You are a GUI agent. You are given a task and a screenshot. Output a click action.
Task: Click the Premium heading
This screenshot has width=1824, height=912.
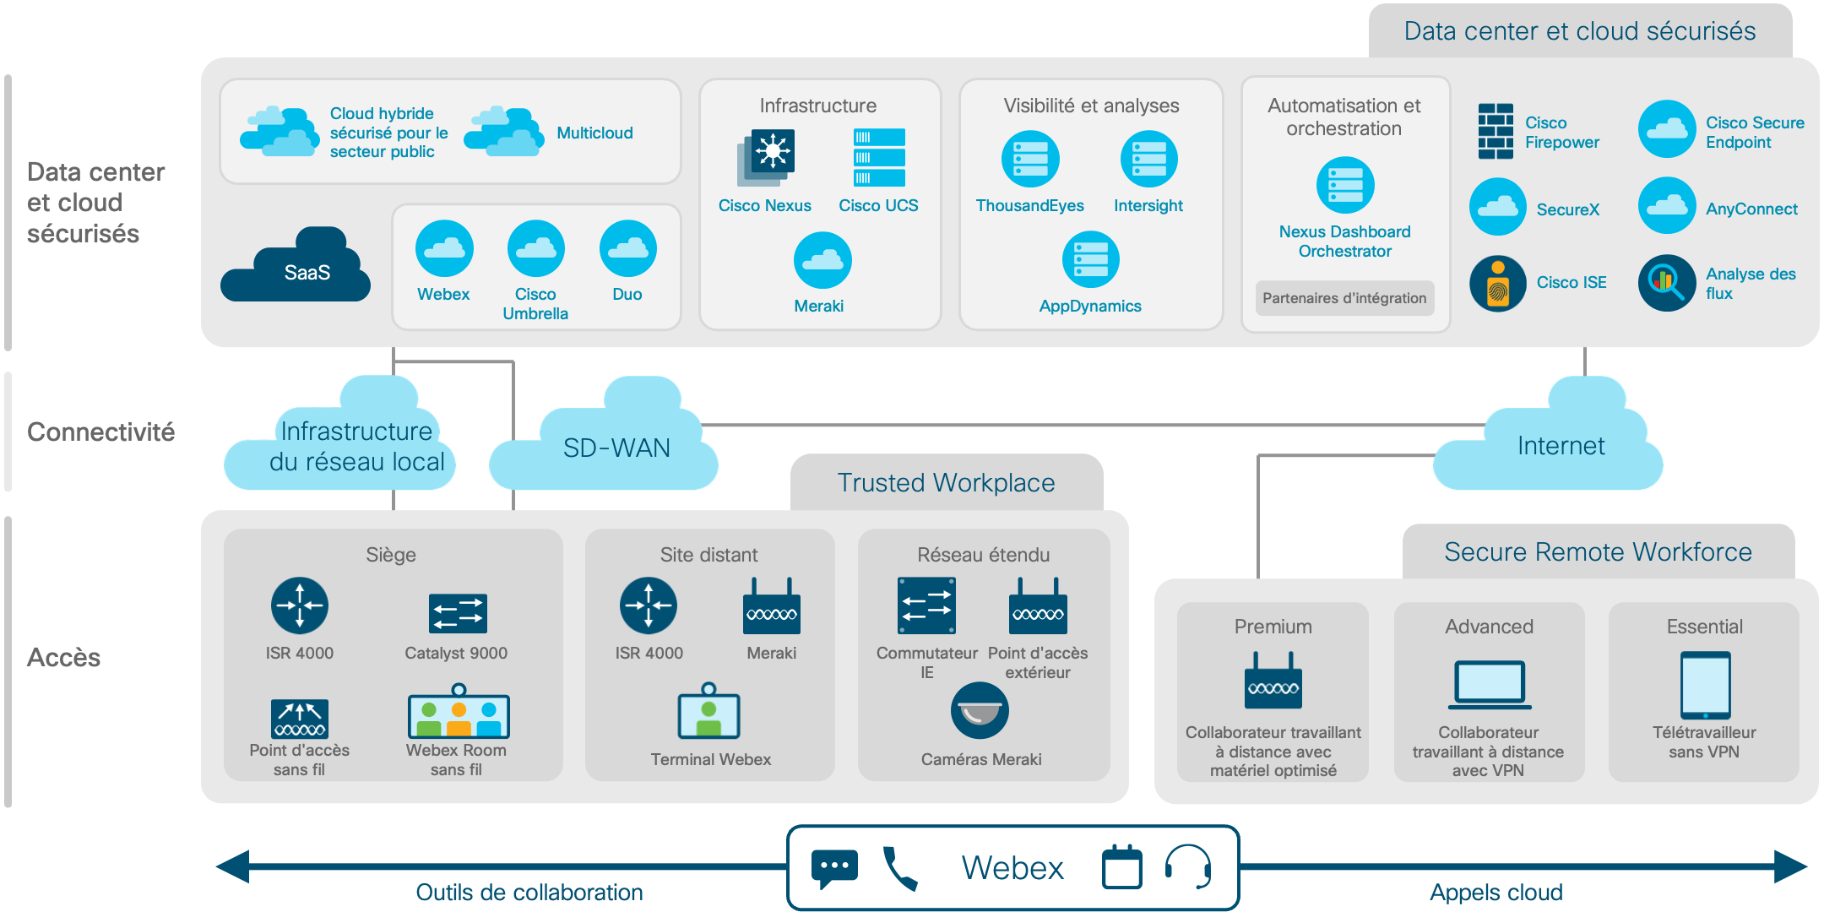tap(1273, 627)
